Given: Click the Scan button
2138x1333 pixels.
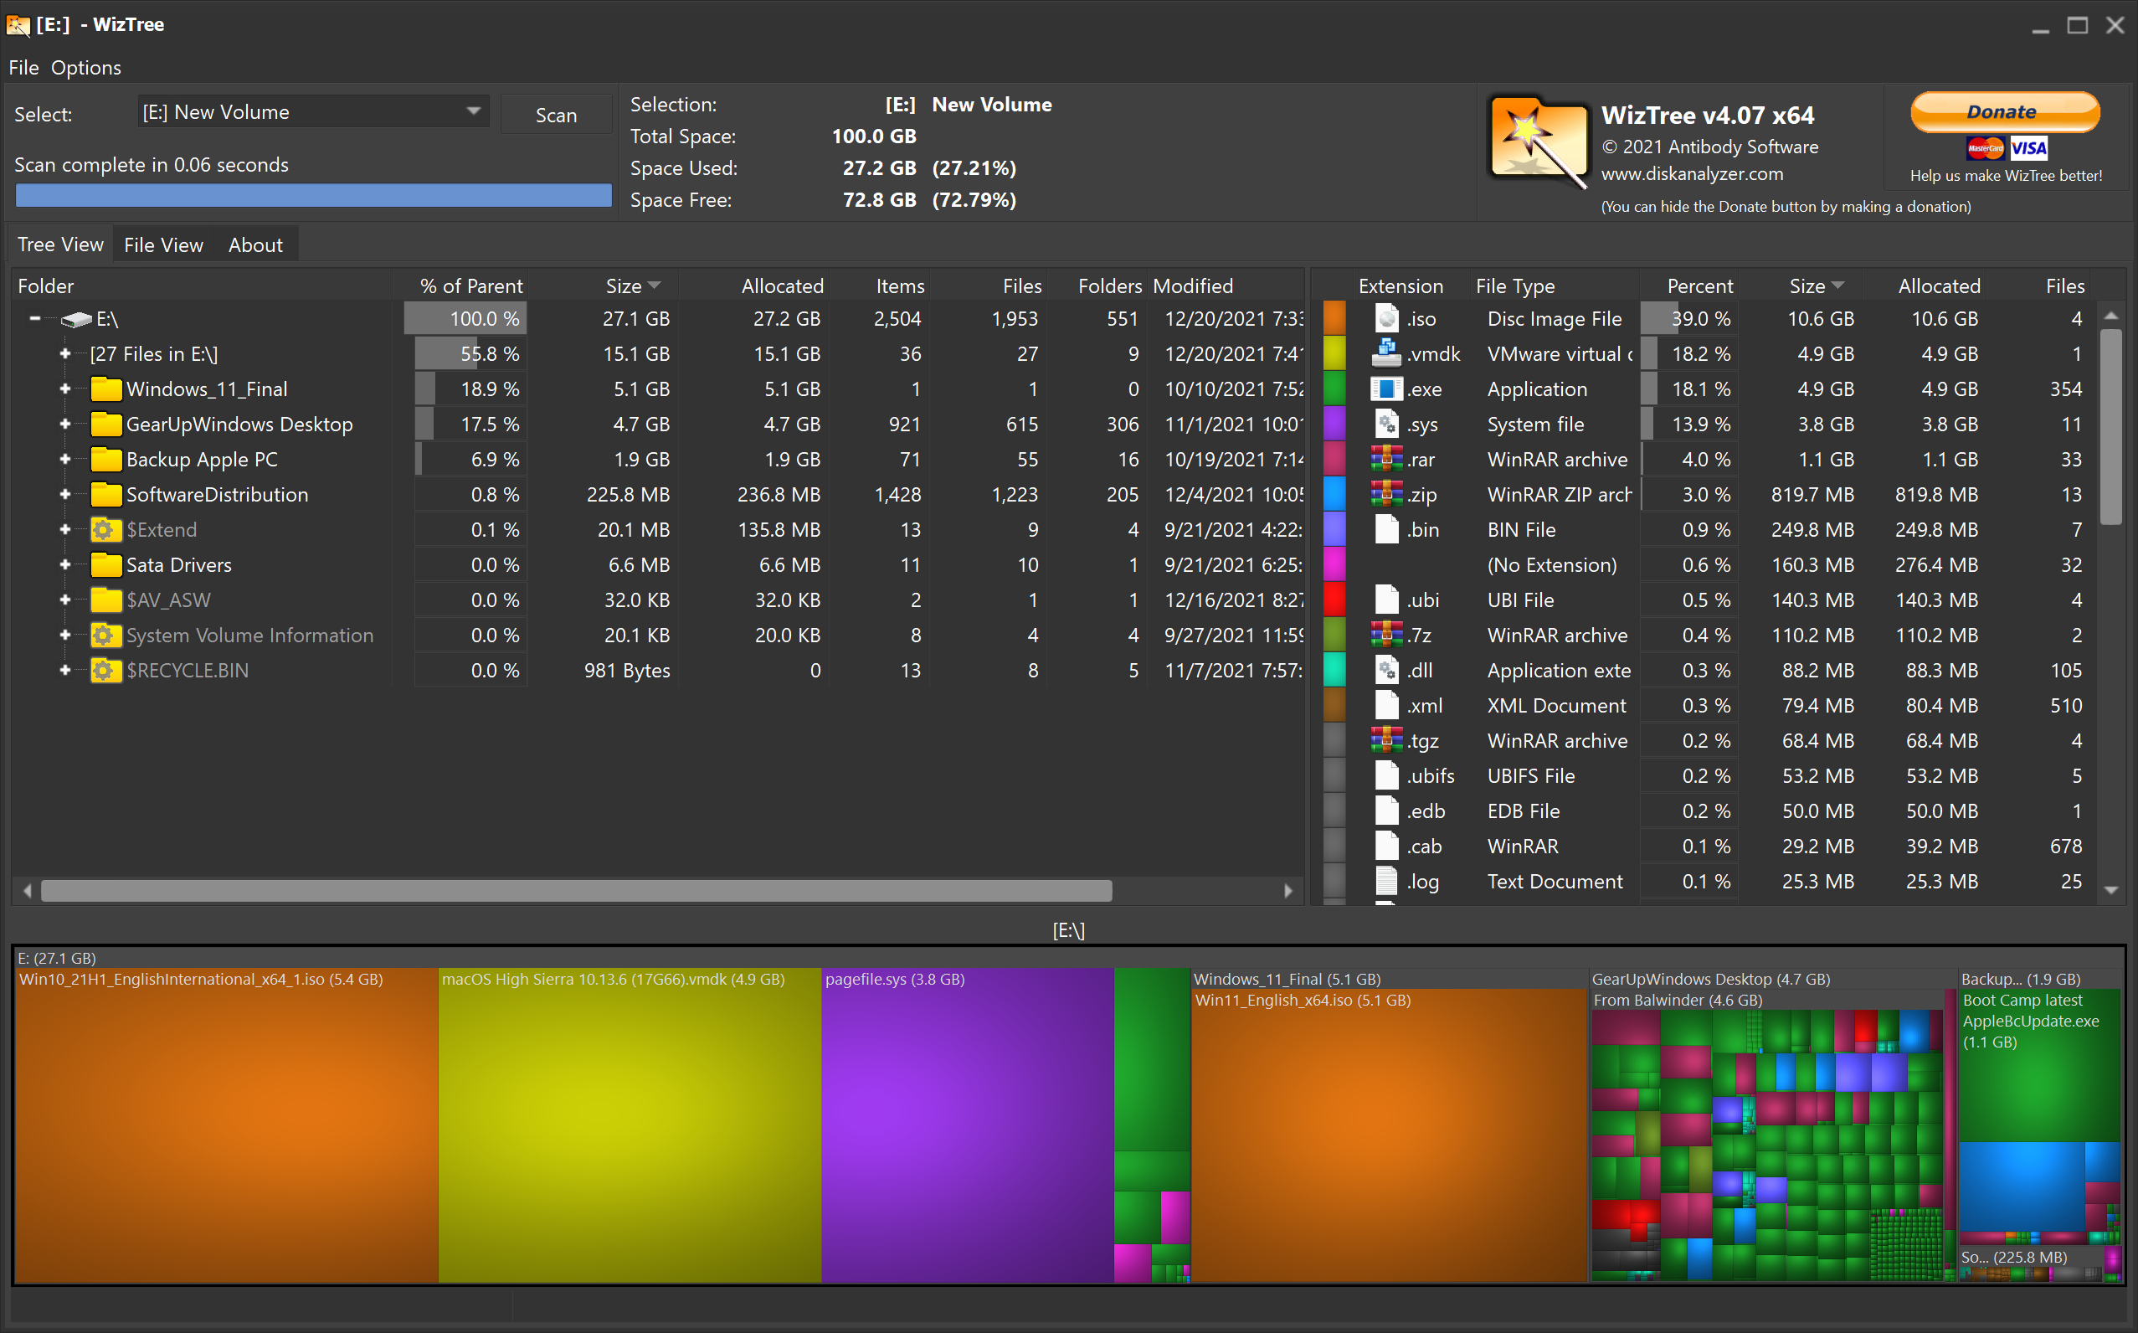Looking at the screenshot, I should 556,115.
